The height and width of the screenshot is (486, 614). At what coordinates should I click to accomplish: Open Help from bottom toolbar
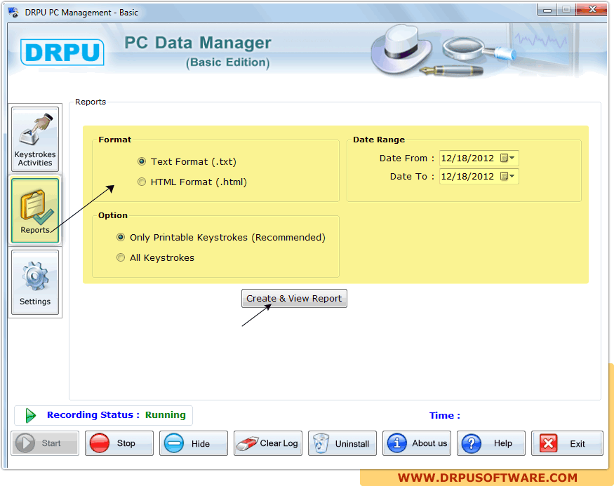[491, 443]
